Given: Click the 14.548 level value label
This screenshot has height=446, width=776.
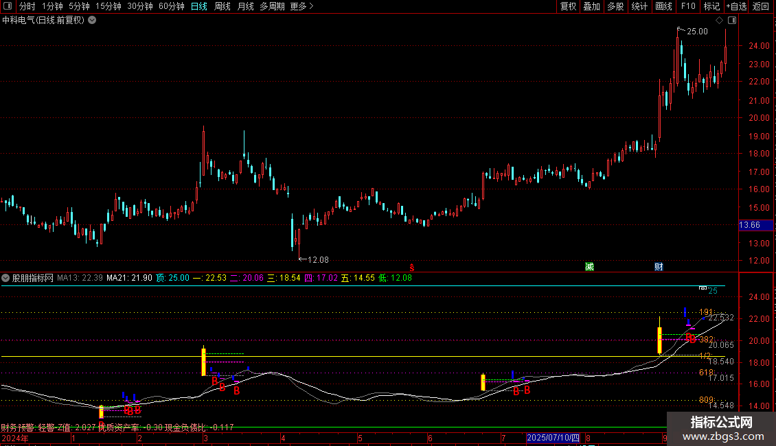Looking at the screenshot, I should point(721,406).
